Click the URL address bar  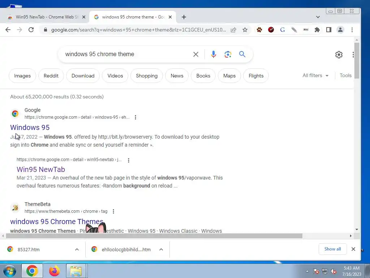[138, 30]
